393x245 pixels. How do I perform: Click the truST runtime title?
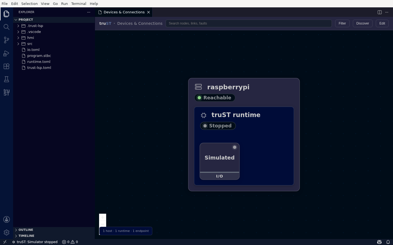(236, 115)
